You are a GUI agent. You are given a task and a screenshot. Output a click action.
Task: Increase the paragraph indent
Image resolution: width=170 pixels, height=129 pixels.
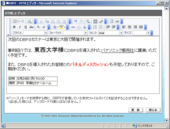113,27
